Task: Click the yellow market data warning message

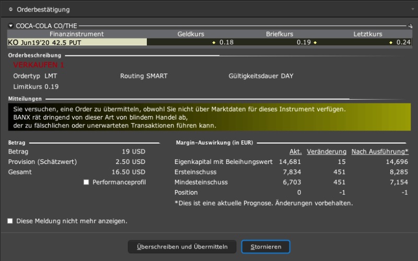Action: point(210,117)
